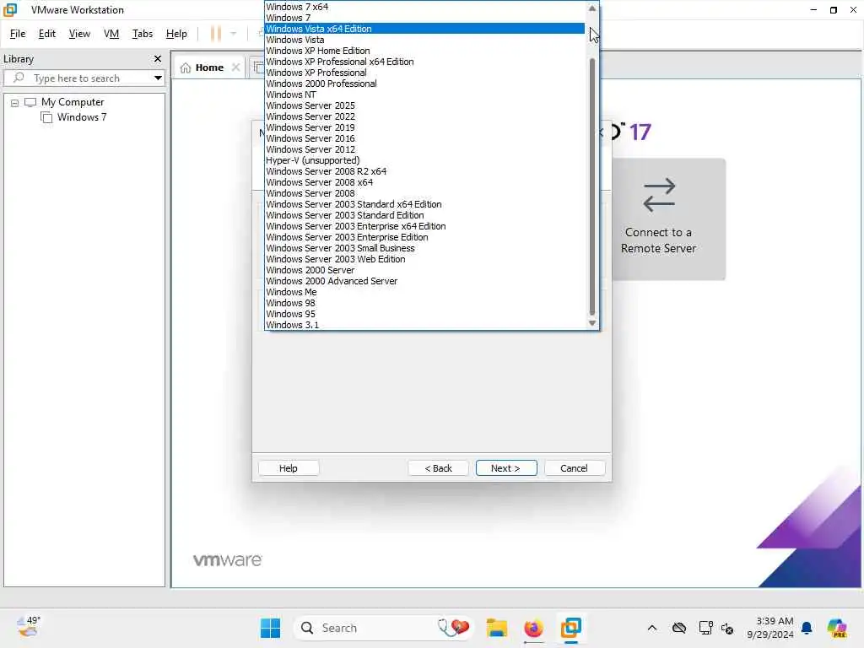Viewport: 864px width, 648px height.
Task: Click the pause toolbar icon
Action: pos(216,34)
